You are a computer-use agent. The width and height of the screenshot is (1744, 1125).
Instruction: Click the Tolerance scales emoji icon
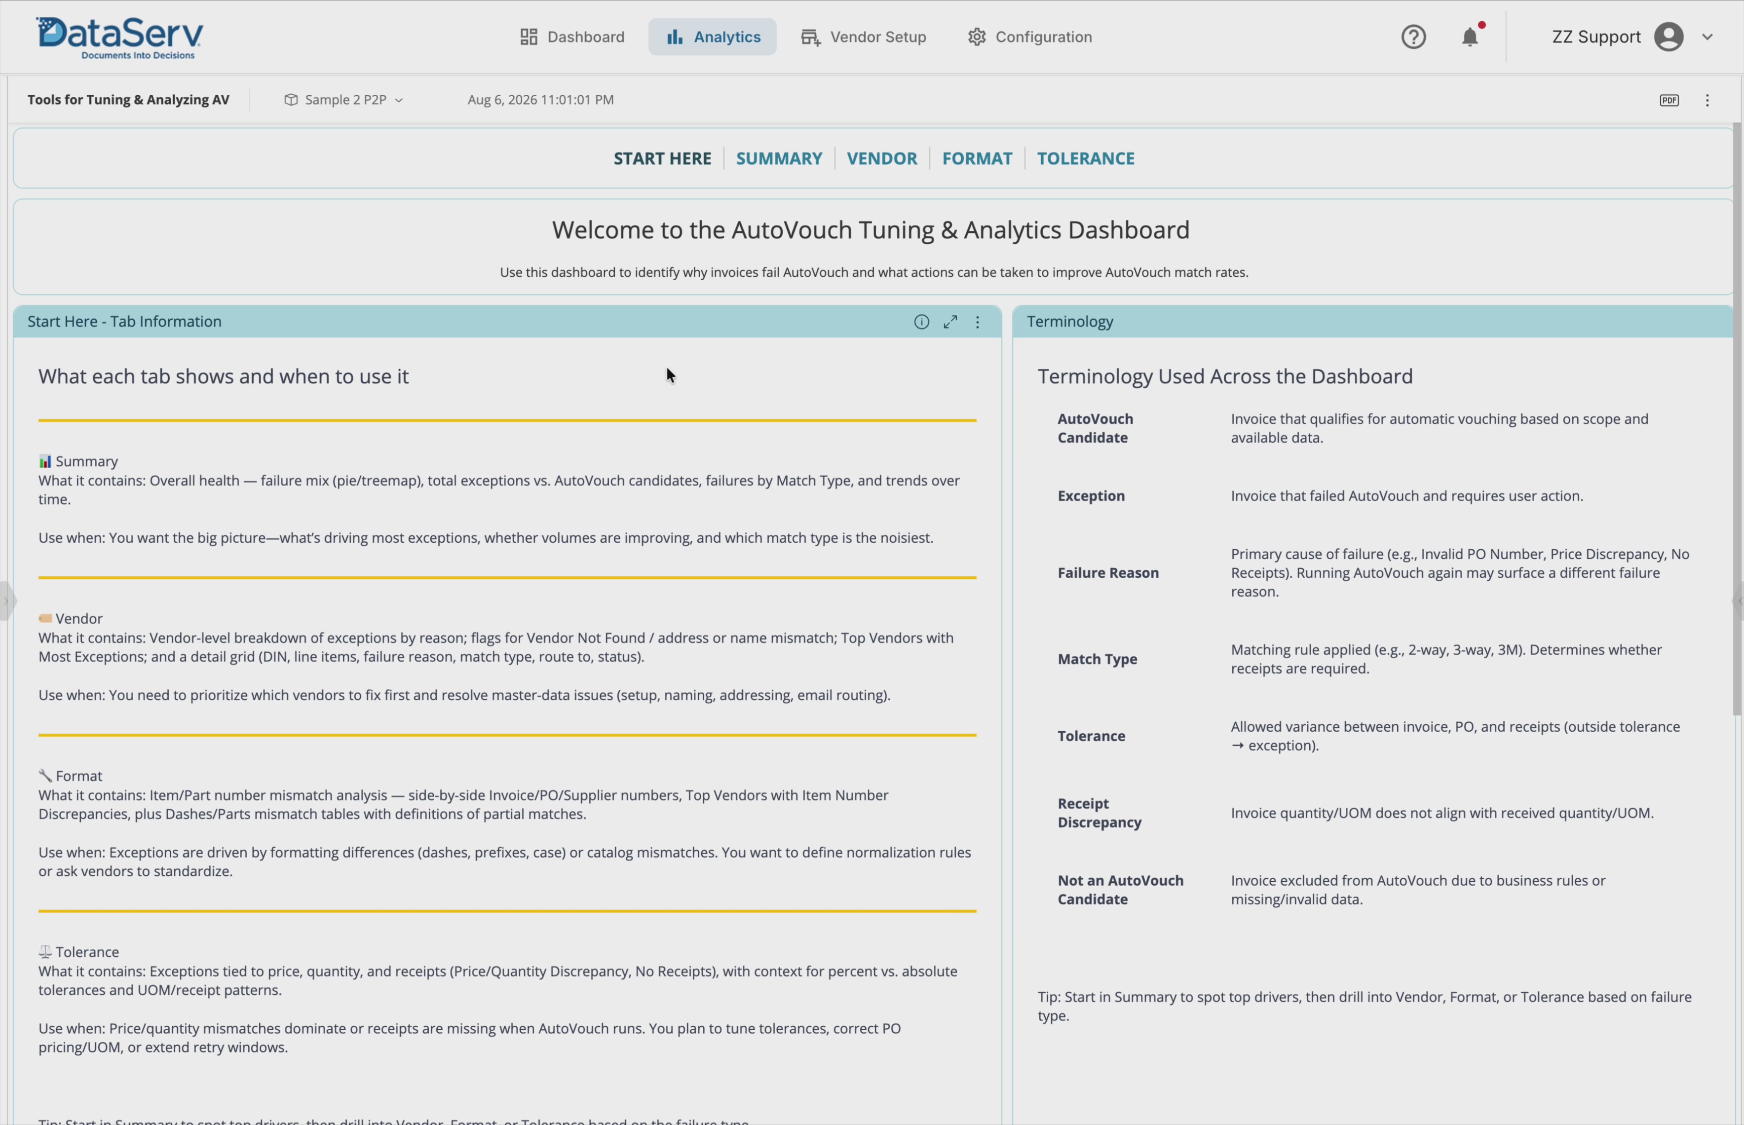pyautogui.click(x=45, y=952)
